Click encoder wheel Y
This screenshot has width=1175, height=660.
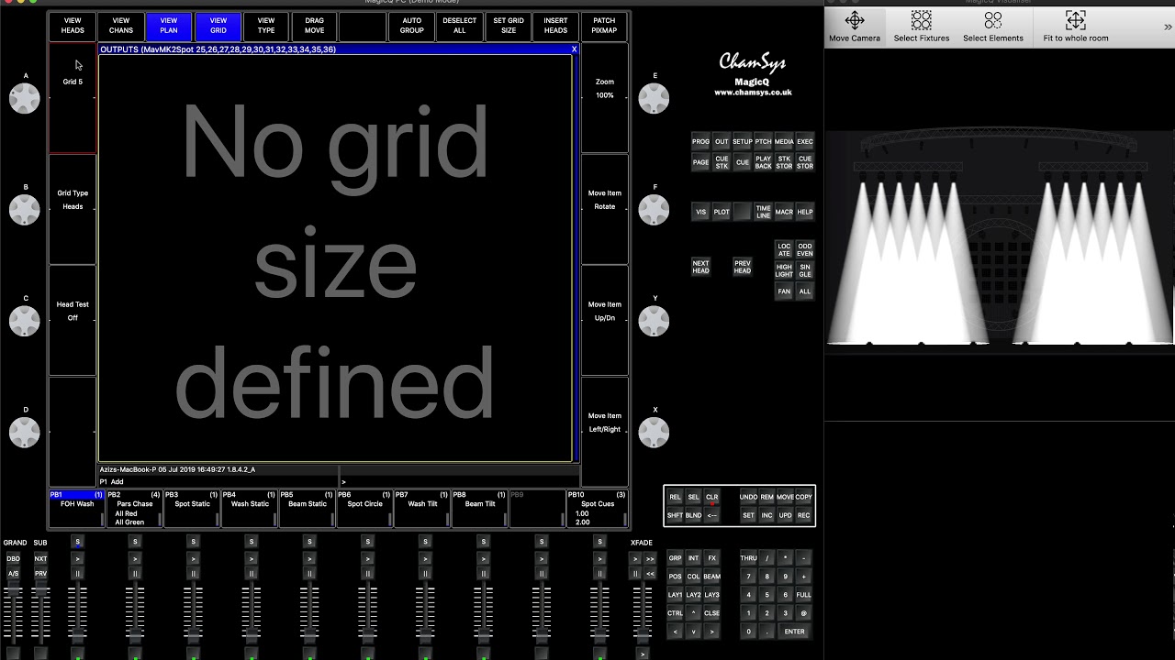pyautogui.click(x=654, y=321)
